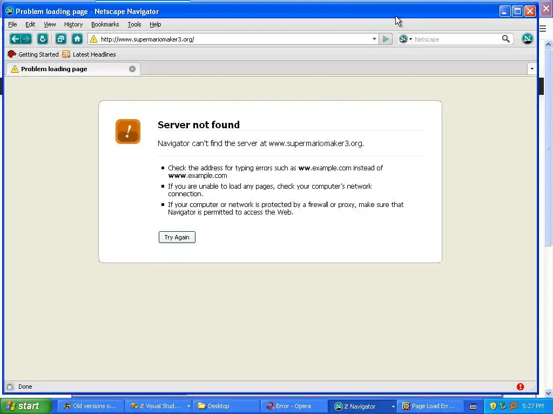
Task: Open the Windows start menu
Action: coord(25,406)
